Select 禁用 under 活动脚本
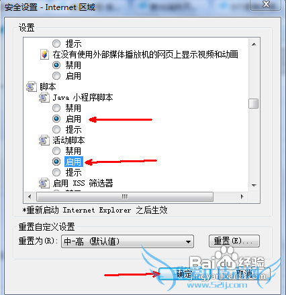 pyautogui.click(x=56, y=151)
